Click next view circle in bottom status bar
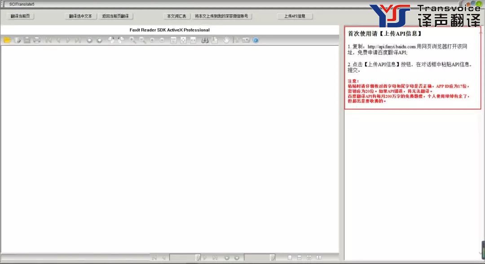The image size is (485, 264). (x=237, y=258)
